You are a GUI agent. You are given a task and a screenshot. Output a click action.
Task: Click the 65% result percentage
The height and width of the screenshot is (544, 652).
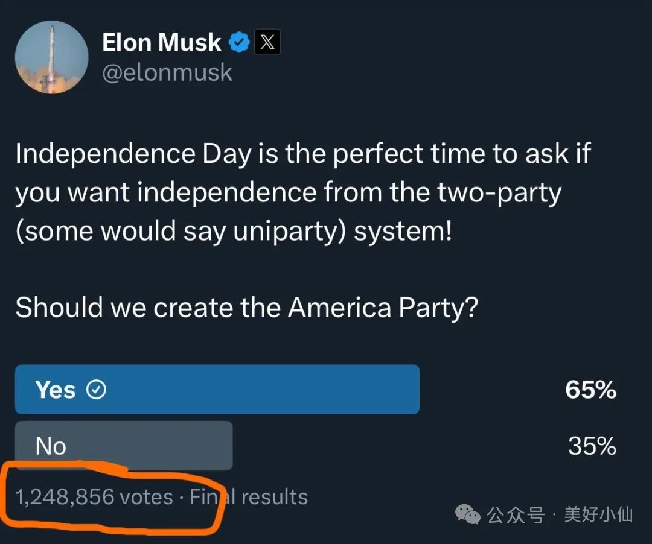coord(591,390)
